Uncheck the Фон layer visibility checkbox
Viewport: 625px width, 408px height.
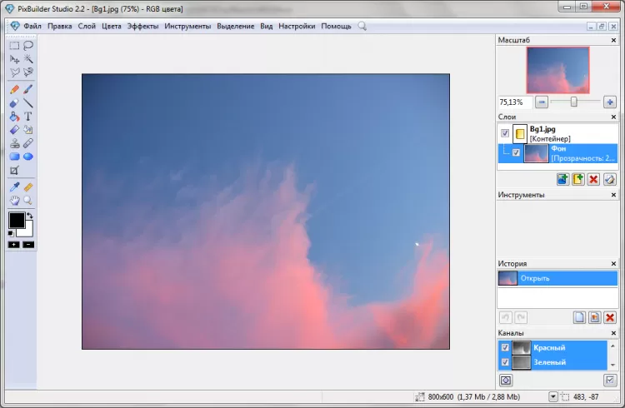[516, 152]
